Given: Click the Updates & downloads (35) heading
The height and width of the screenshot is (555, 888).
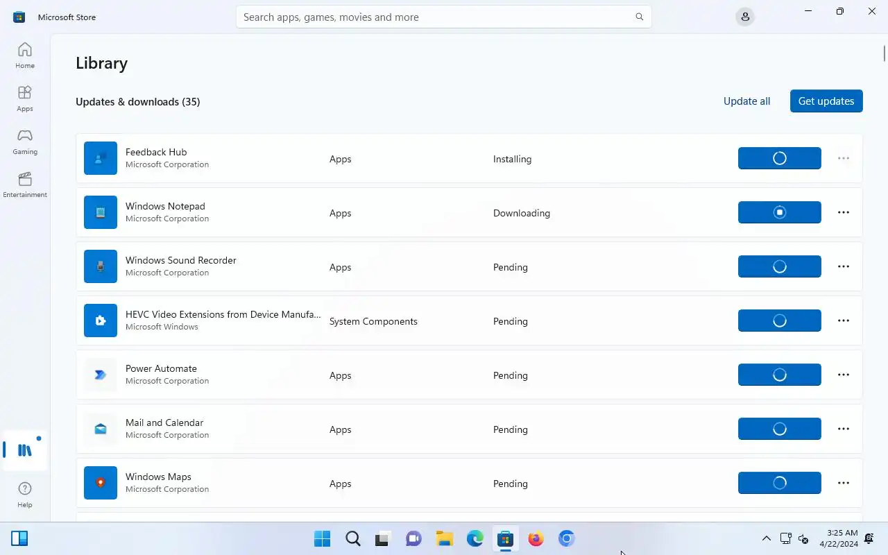Looking at the screenshot, I should pos(138,101).
